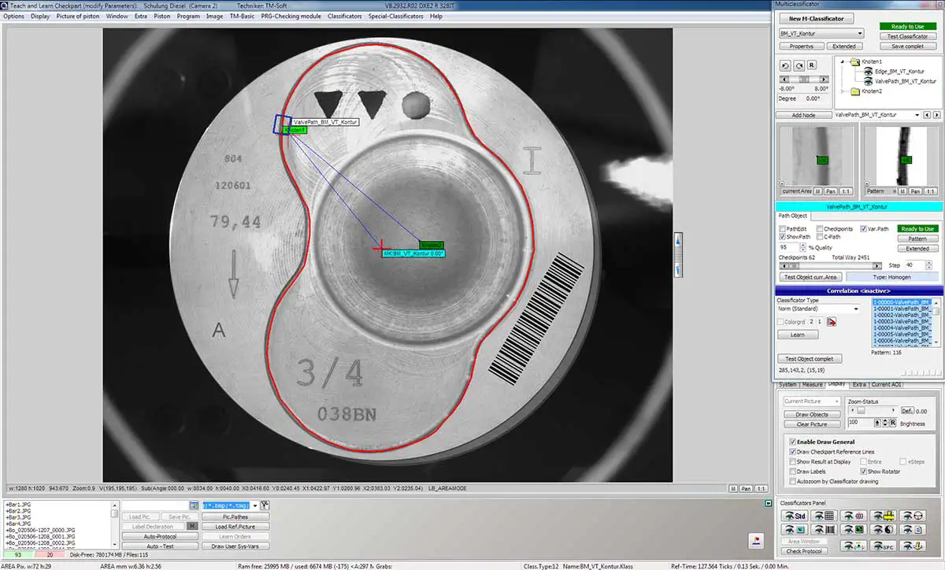Select the yin-yang classificator icon
Viewport: 945px width, 570px height.
pos(884,530)
